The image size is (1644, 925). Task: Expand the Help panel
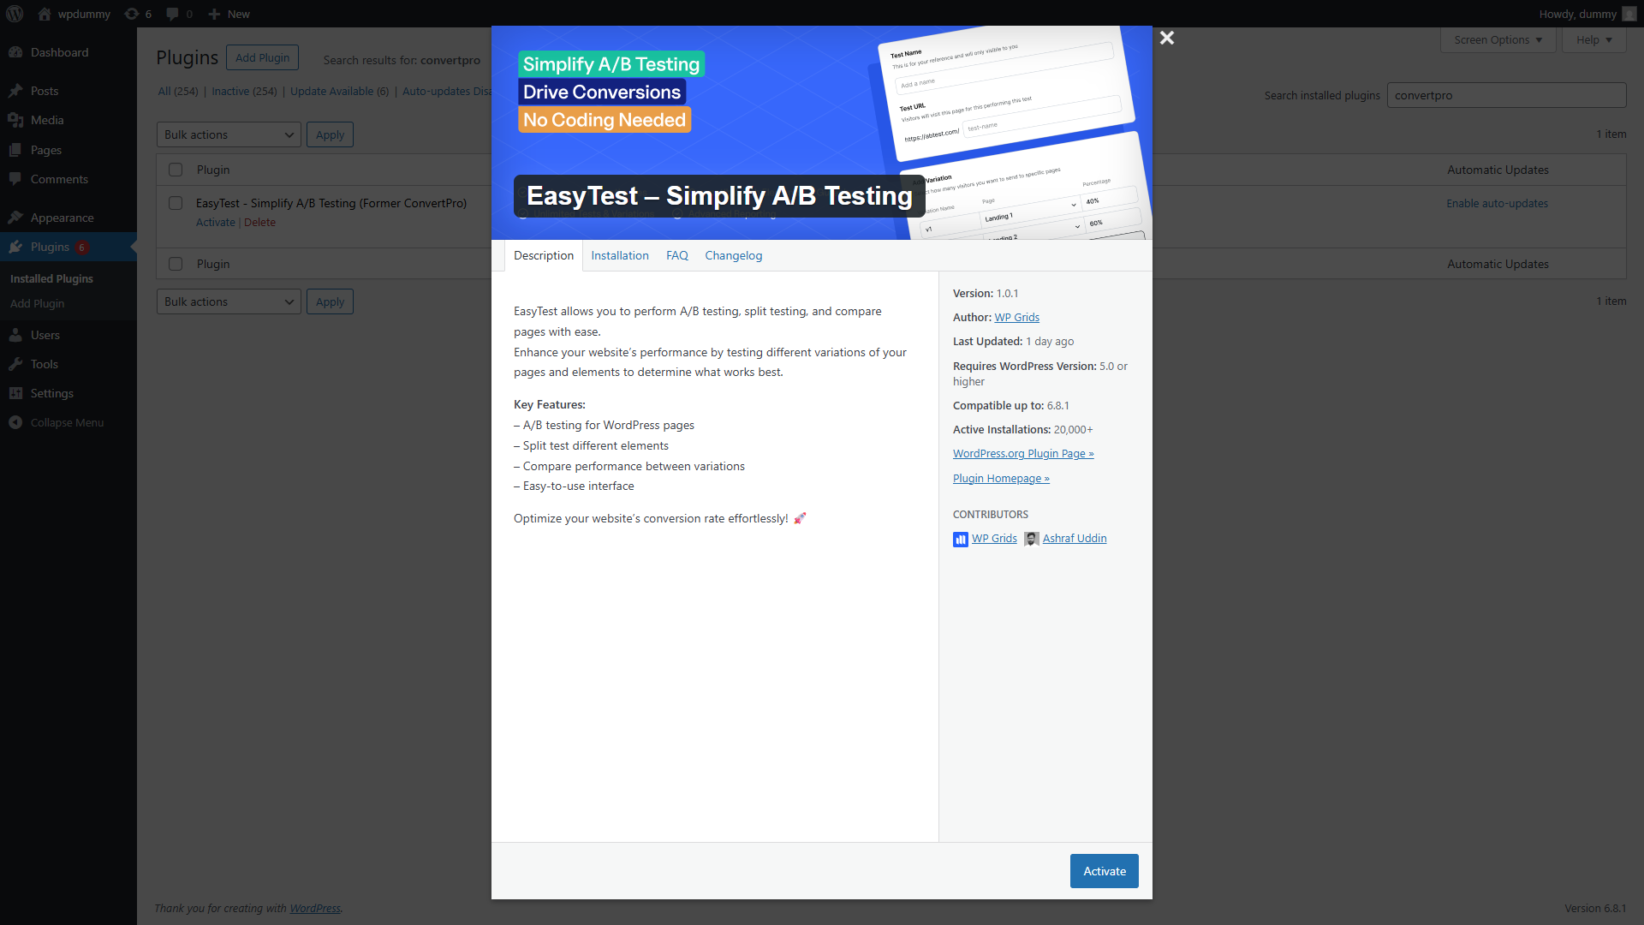tap(1593, 40)
